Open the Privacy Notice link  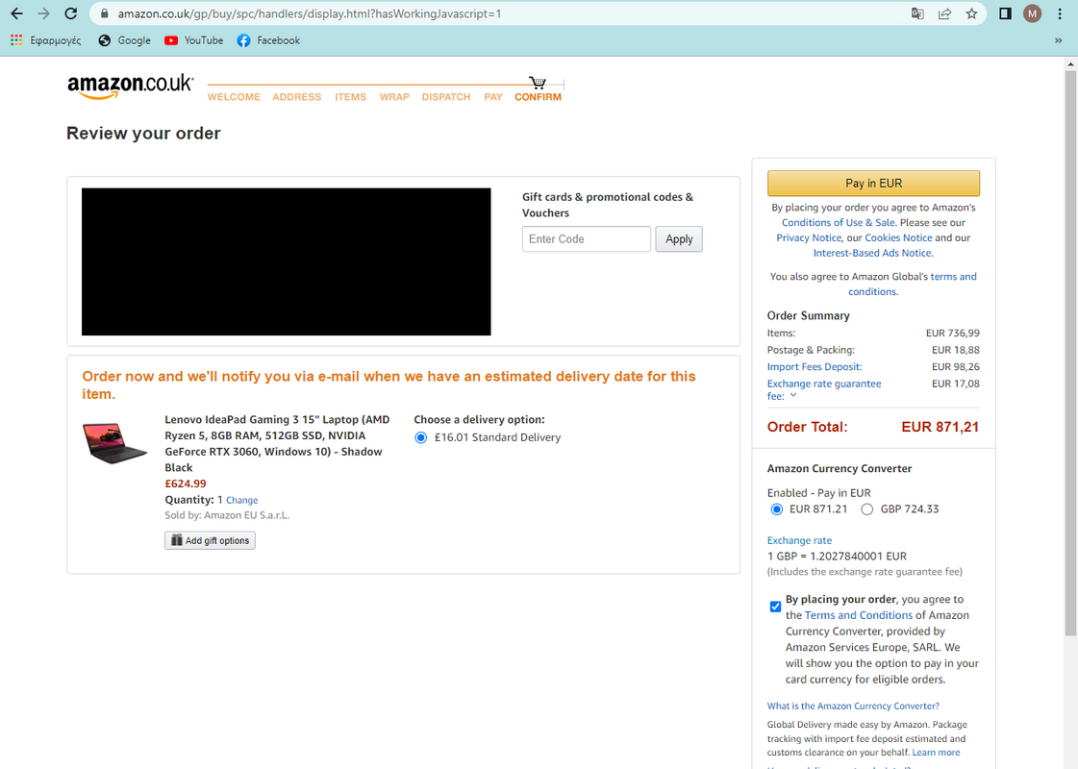coord(809,237)
